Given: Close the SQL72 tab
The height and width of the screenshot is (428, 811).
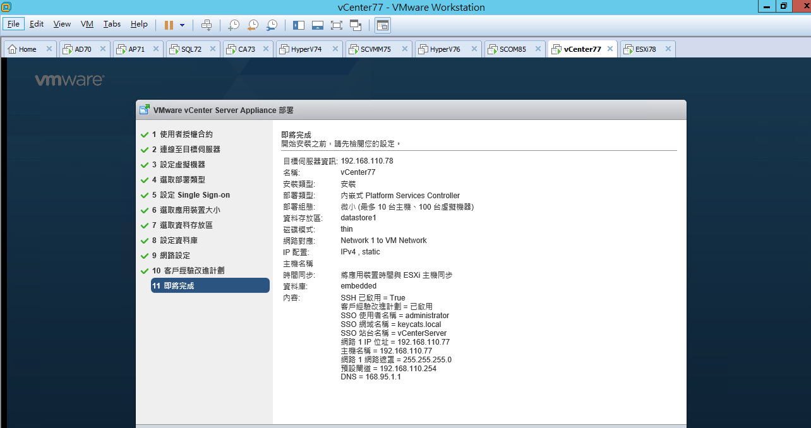Looking at the screenshot, I should [212, 49].
